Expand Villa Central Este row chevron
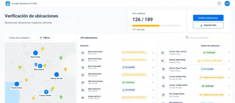 [153, 75]
